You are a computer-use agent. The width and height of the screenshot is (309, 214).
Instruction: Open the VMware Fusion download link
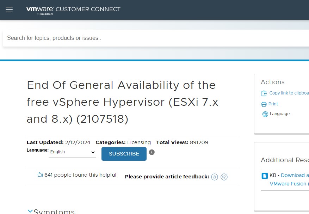click(289, 184)
